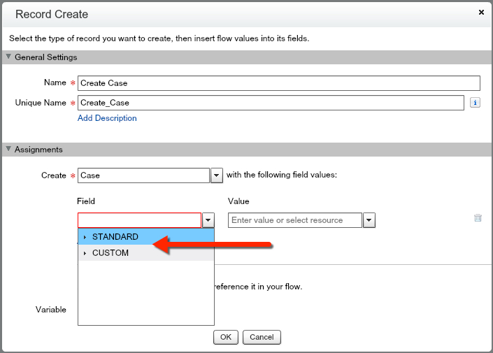
Task: Toggle the Field dropdown arrow
Action: [208, 220]
